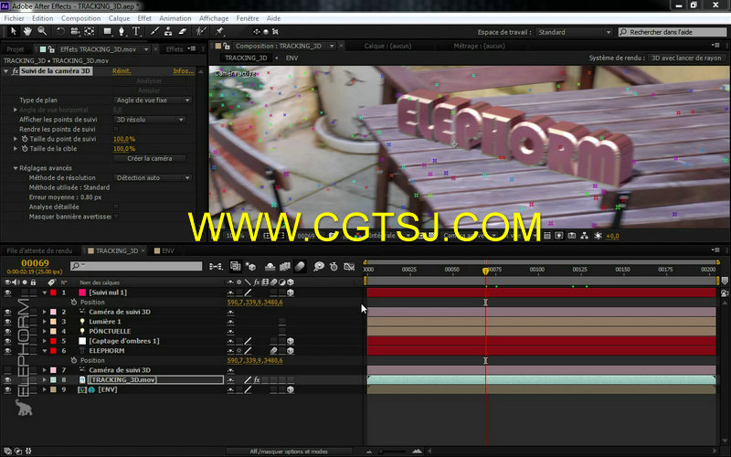Select the Rectangle shape tool
The image size is (731, 457).
click(107, 31)
